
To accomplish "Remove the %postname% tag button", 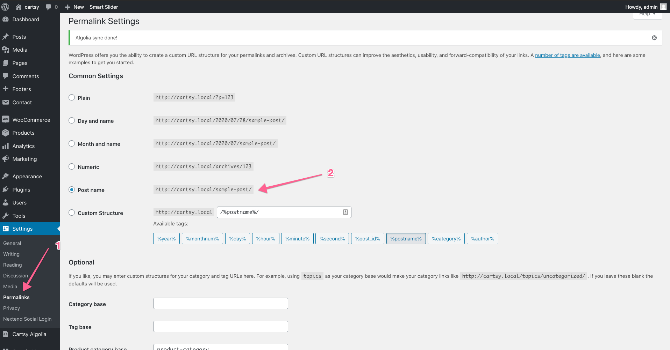I will tap(406, 239).
